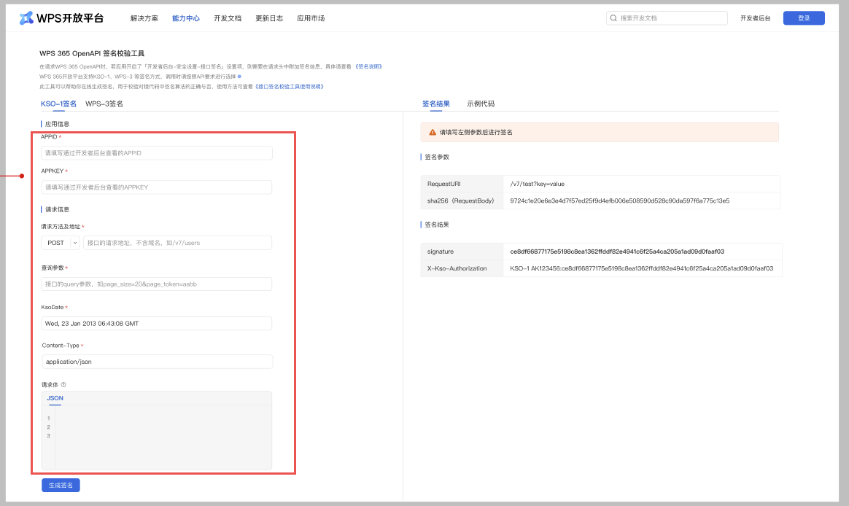Switch to the WPS-3签名 tab

(x=104, y=104)
